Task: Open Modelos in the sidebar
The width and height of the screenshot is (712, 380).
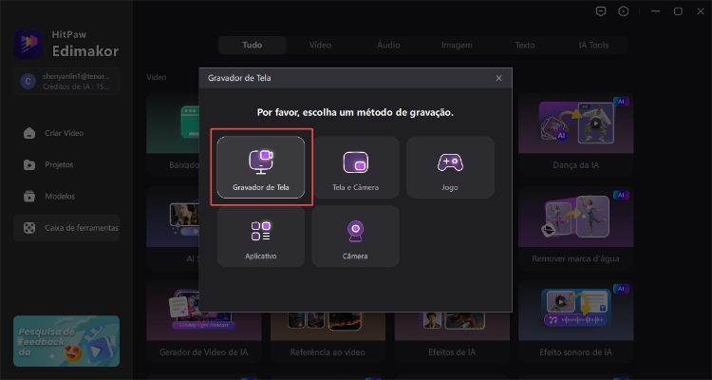Action: tap(59, 196)
